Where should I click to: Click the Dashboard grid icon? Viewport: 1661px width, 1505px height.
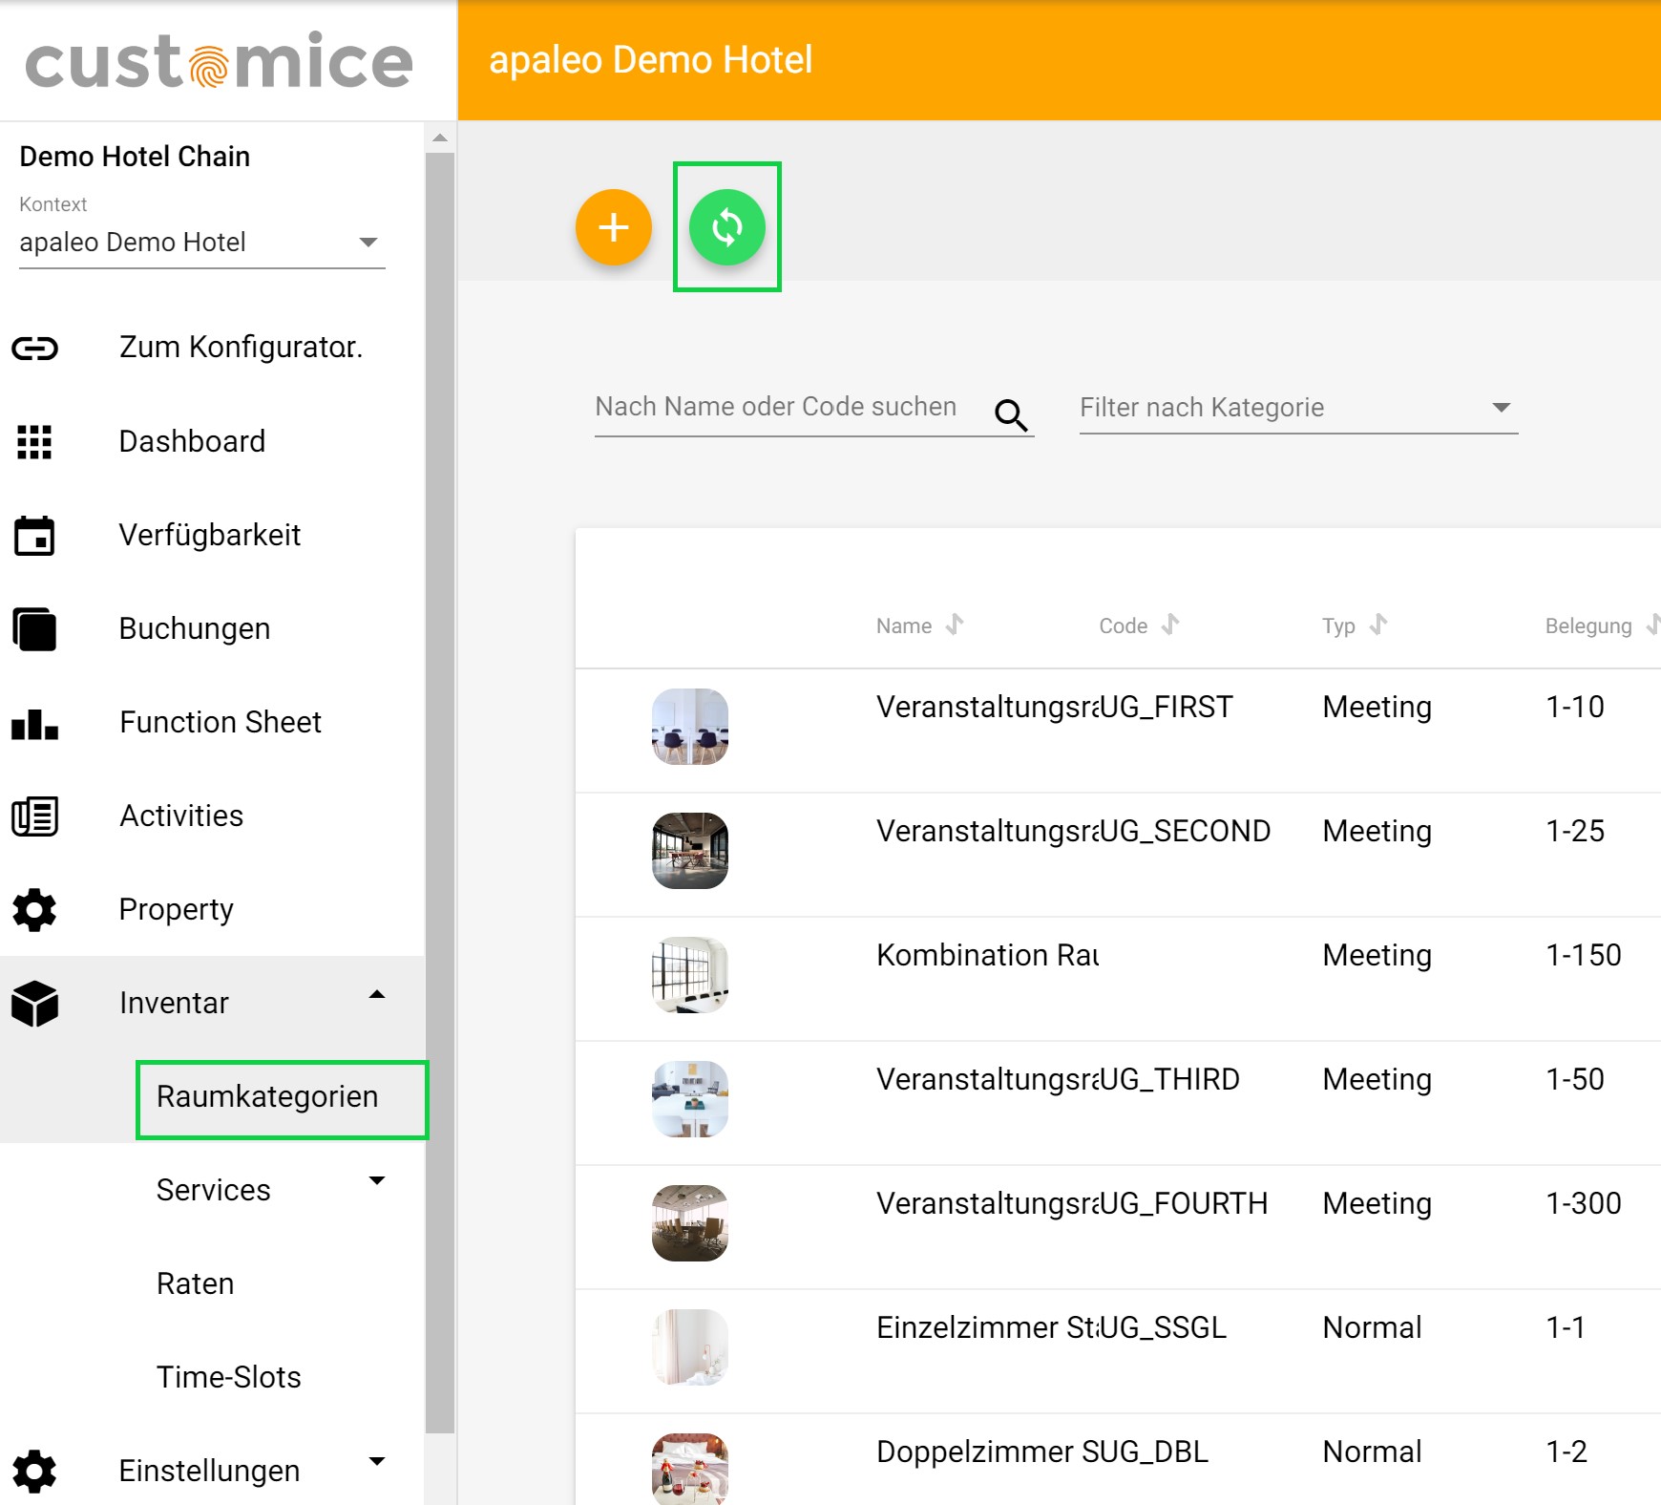[x=34, y=441]
